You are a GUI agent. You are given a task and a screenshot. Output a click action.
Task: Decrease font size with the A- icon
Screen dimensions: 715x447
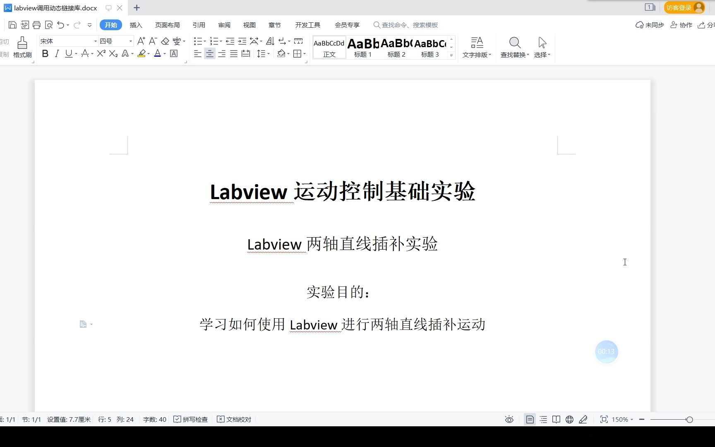point(153,41)
